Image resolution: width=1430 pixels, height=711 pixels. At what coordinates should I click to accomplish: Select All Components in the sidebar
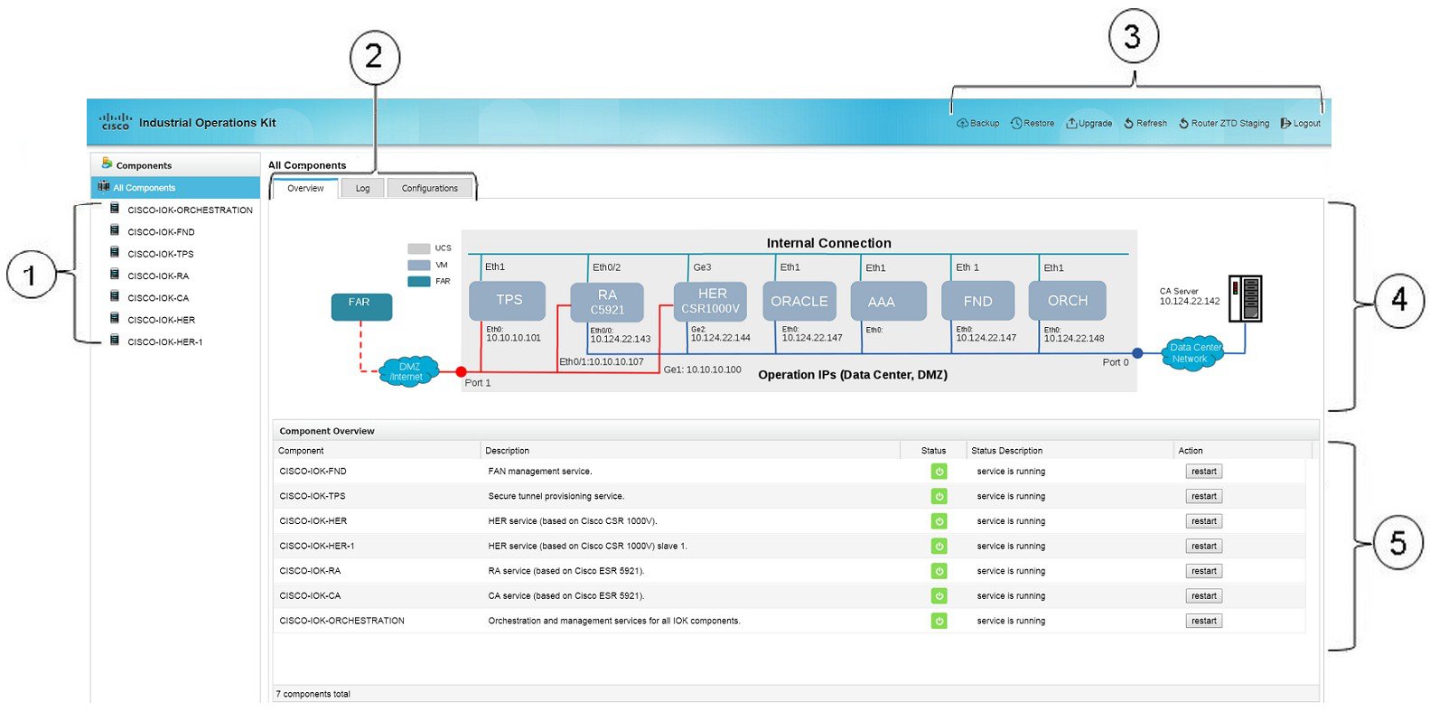coord(175,187)
